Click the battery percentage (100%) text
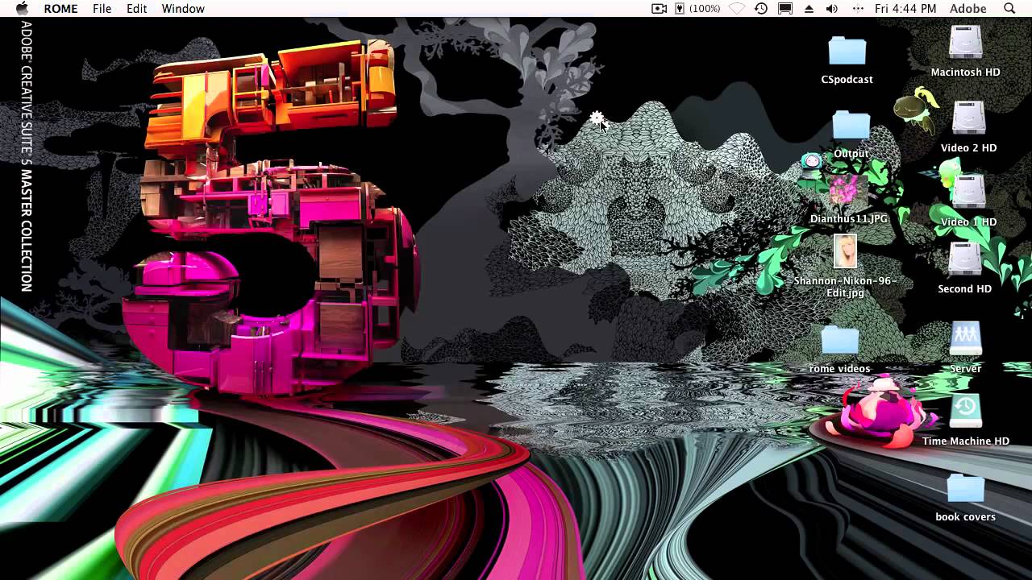 [x=705, y=9]
